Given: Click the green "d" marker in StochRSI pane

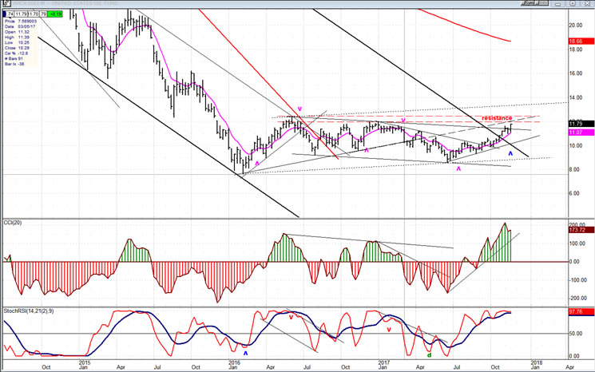Looking at the screenshot, I should (429, 354).
